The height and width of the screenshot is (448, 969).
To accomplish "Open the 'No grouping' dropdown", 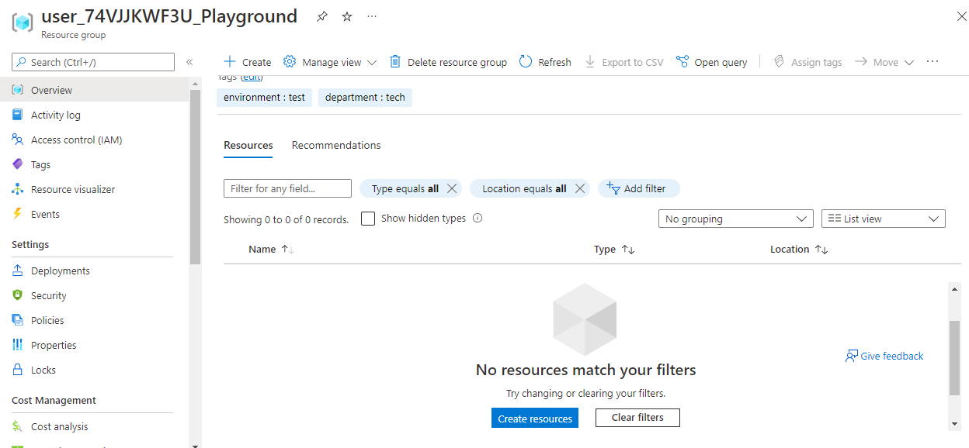I will pos(735,218).
